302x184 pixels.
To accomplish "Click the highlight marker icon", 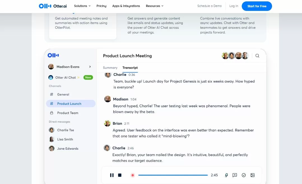I will click(226, 175).
